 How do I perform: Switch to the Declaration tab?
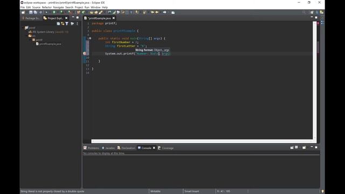[x=126, y=148]
